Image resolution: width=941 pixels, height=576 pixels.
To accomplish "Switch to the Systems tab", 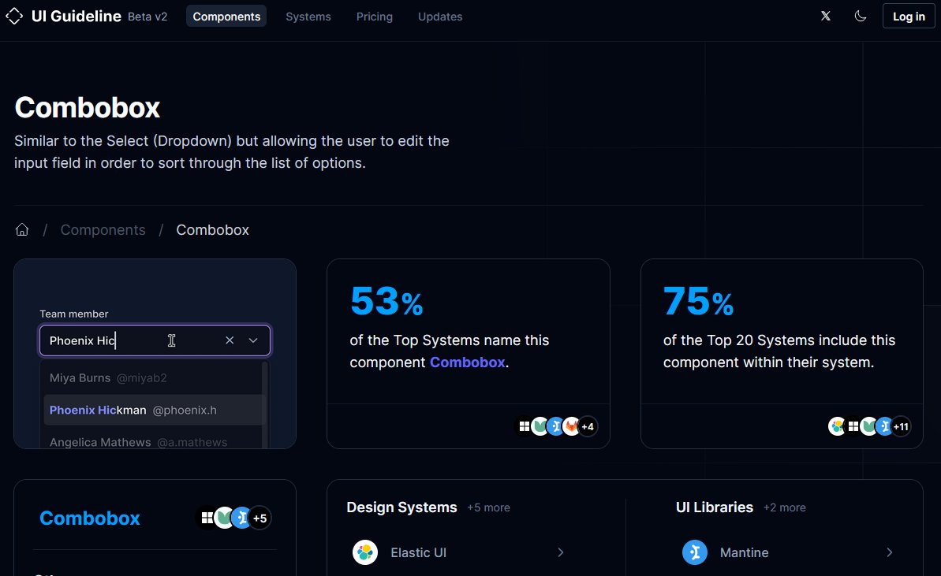I will (308, 16).
